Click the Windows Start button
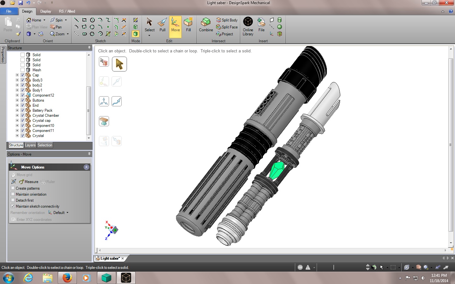This screenshot has height=284, width=455. (x=9, y=278)
